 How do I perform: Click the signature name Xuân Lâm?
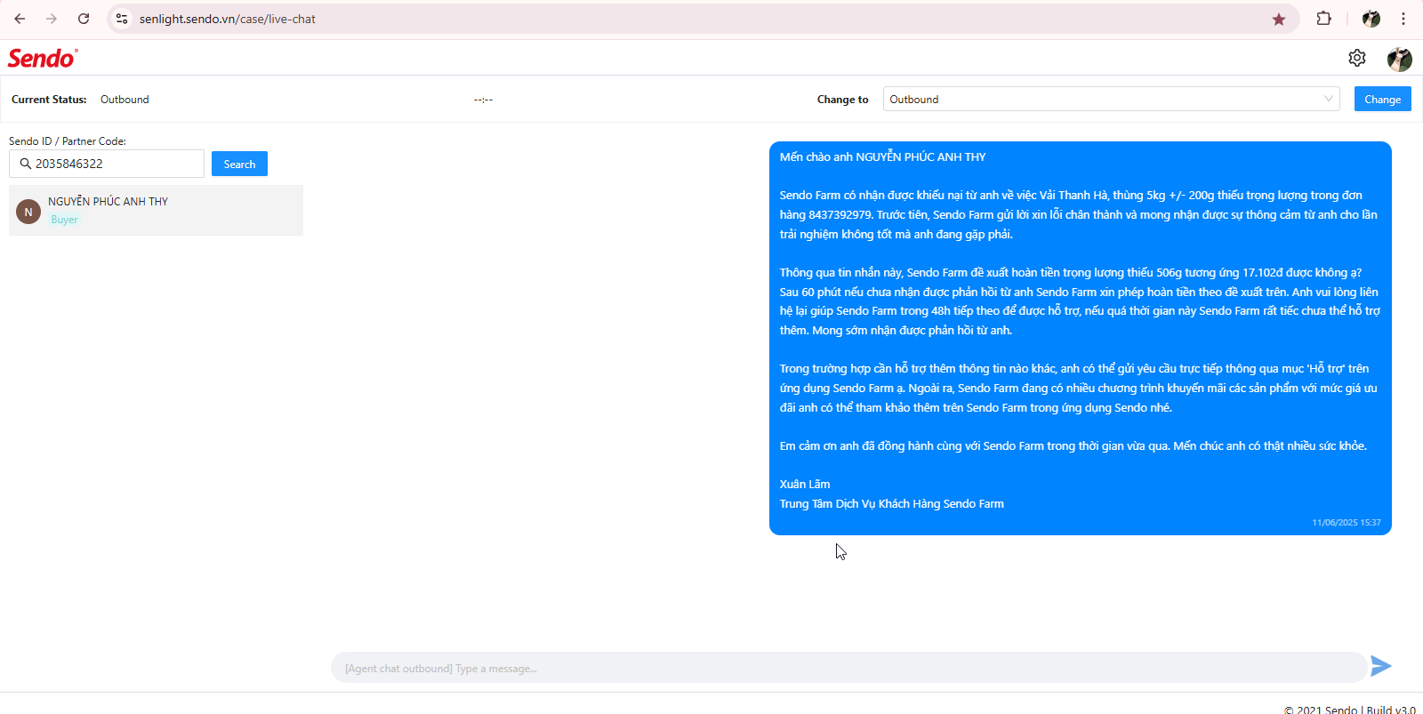tap(805, 485)
